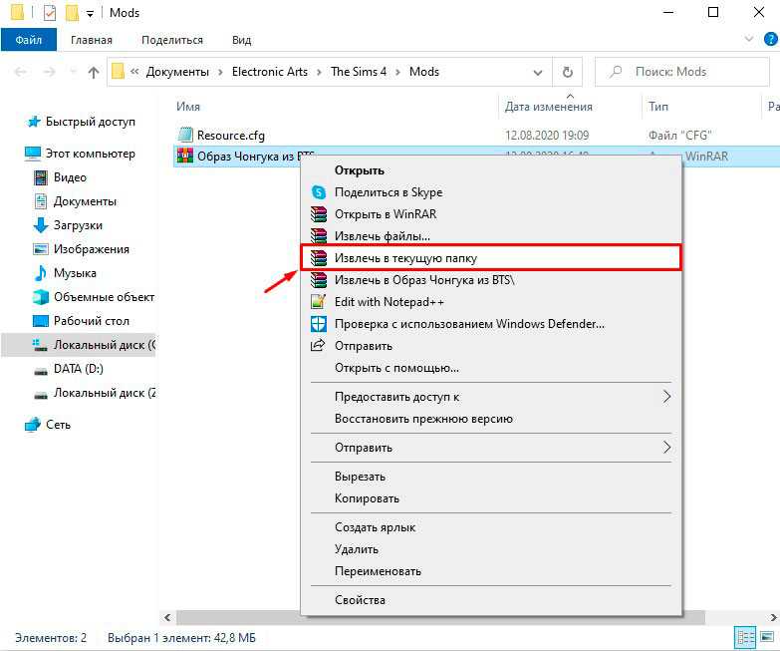Viewport: 780px width, 651px height.
Task: Open the Главная ribbon tab
Action: [92, 40]
